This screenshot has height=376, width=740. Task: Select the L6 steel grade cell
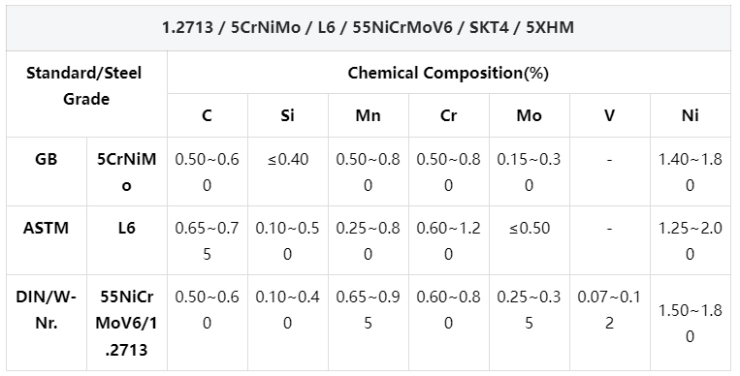click(126, 240)
